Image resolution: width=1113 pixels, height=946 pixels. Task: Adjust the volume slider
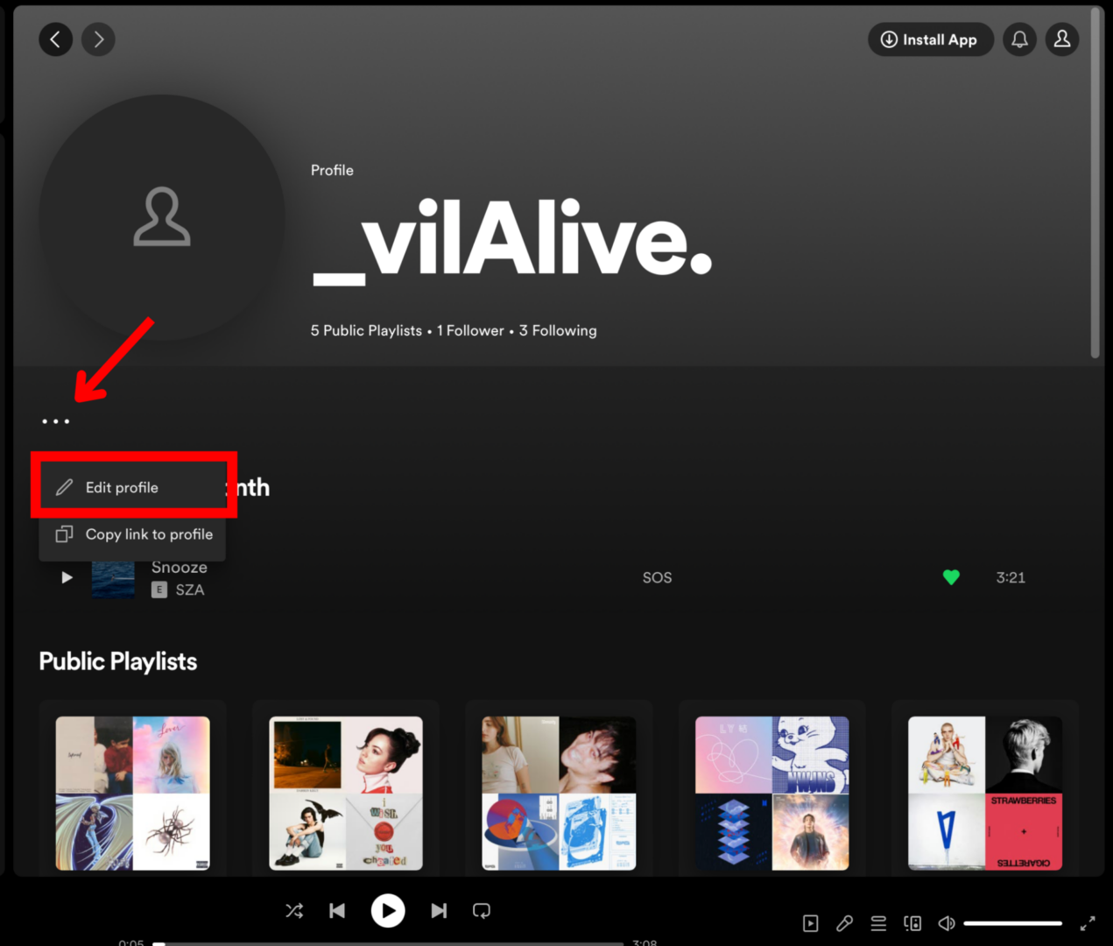click(1011, 922)
